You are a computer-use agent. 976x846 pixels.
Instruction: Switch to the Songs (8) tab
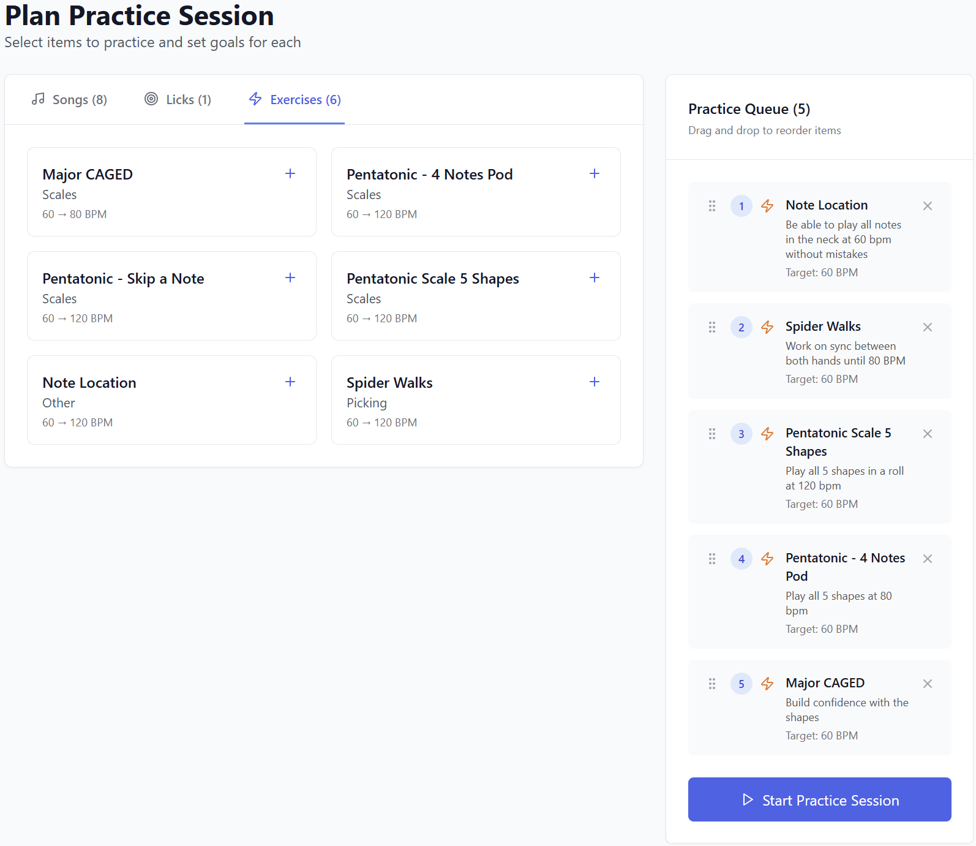[x=69, y=99]
